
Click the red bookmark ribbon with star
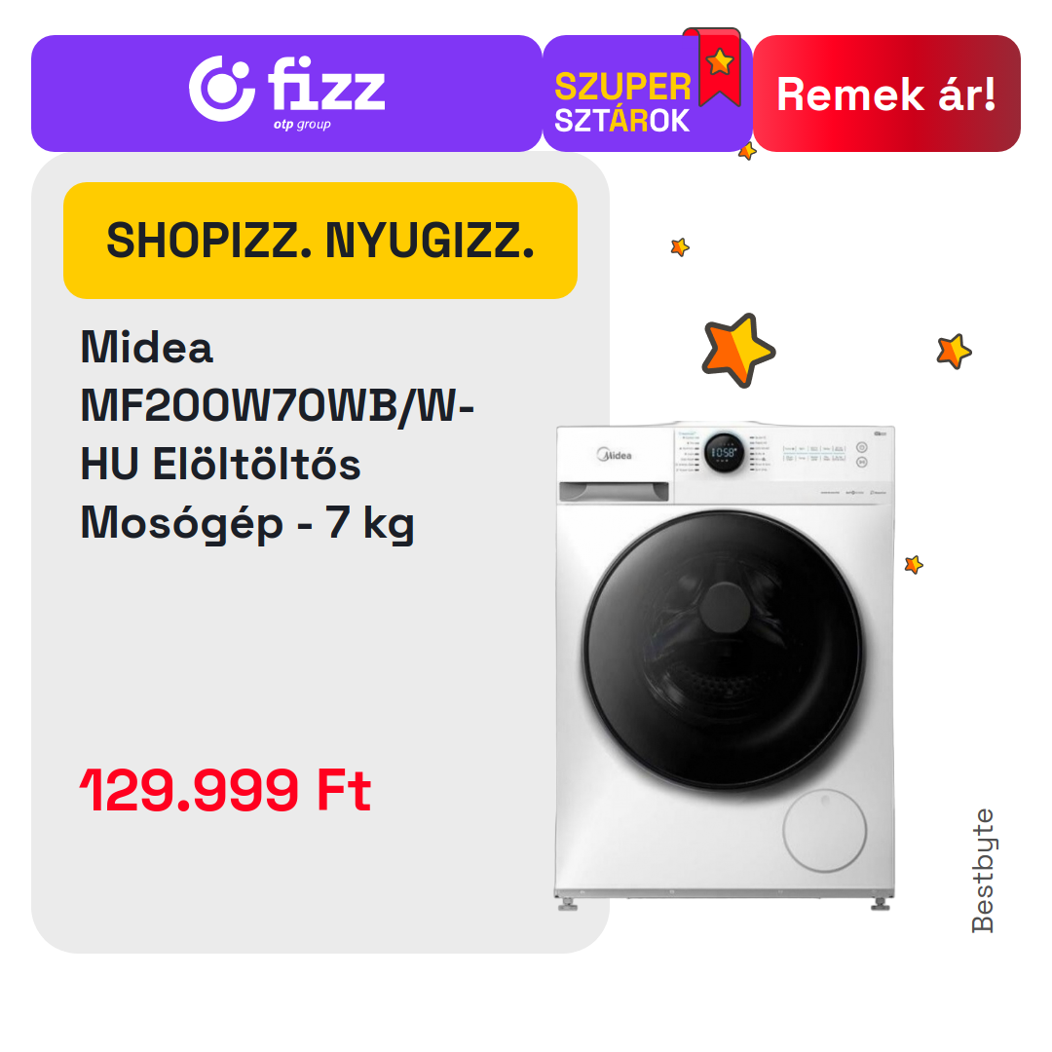(x=717, y=66)
